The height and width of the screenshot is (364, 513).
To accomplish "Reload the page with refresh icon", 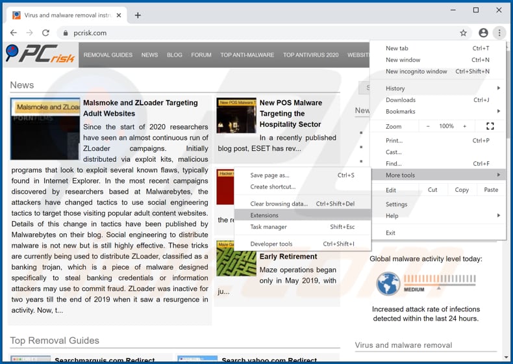I will (x=45, y=33).
